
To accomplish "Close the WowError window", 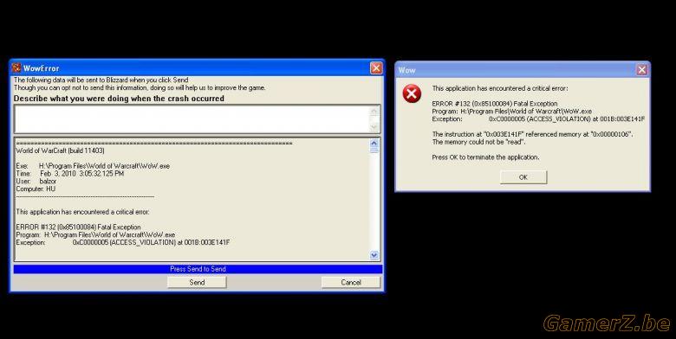I will pos(376,68).
